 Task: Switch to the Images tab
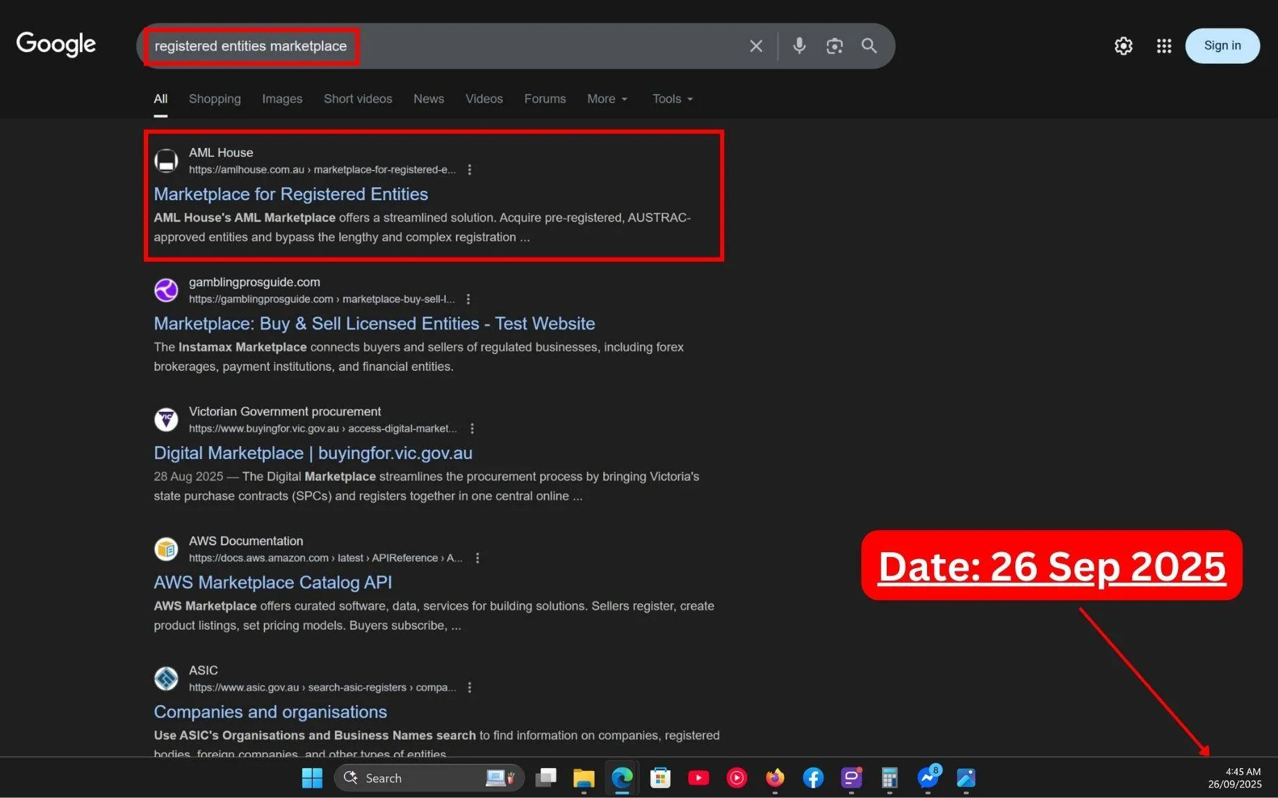(x=281, y=99)
